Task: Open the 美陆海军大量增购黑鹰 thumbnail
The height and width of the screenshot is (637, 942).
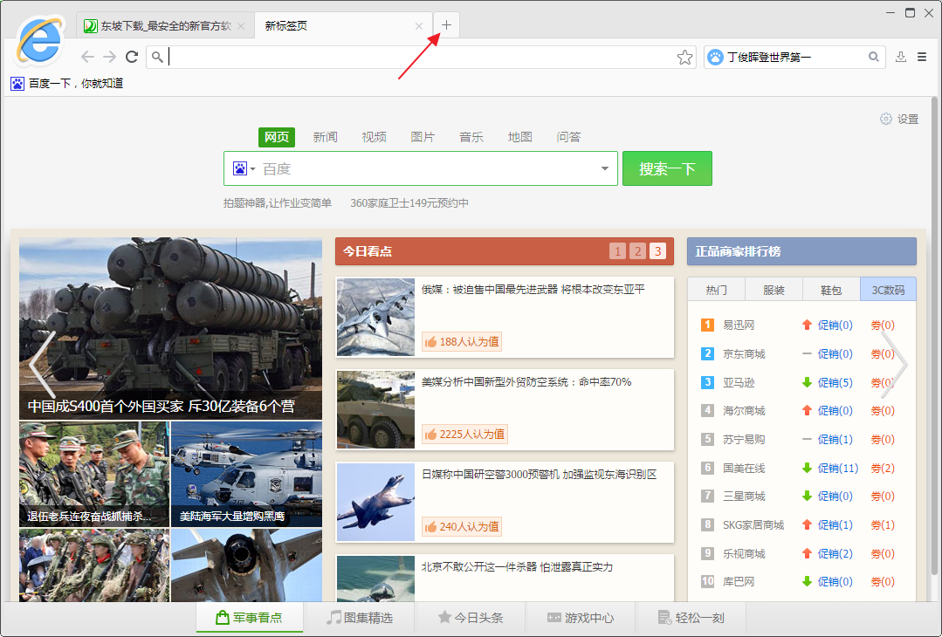Action: coord(246,474)
